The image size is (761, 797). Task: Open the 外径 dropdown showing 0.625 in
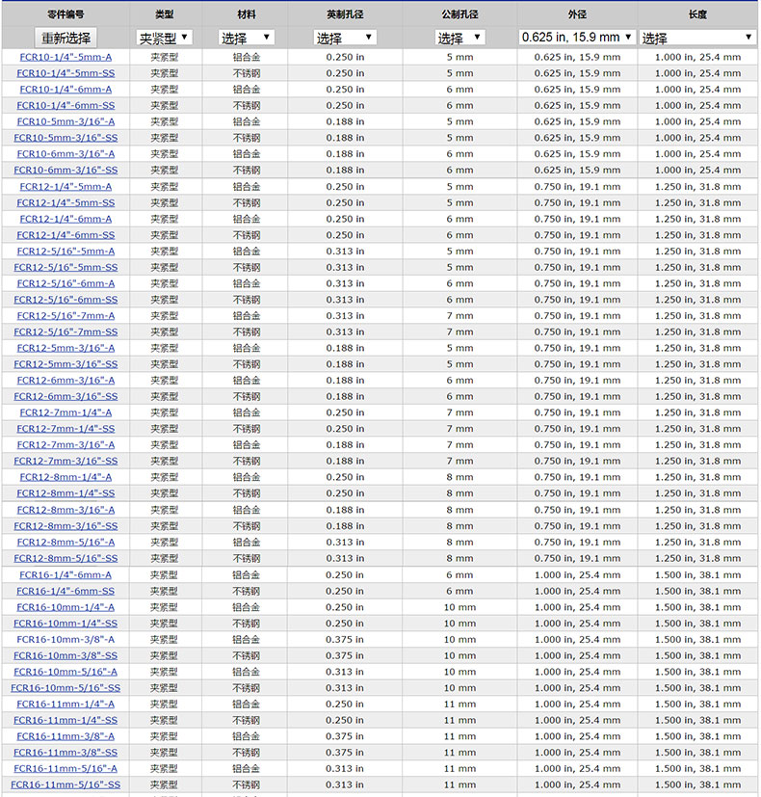pyautogui.click(x=577, y=38)
